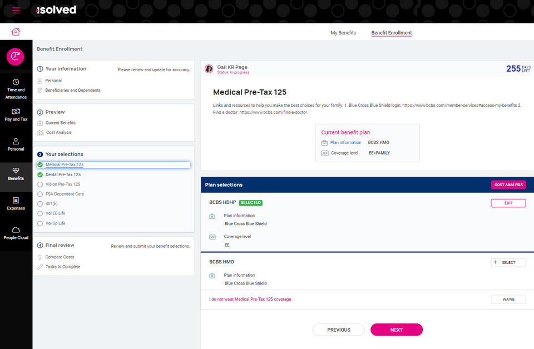Select the Vol EE Life circle
Image resolution: width=534 pixels, height=349 pixels.
pos(40,213)
